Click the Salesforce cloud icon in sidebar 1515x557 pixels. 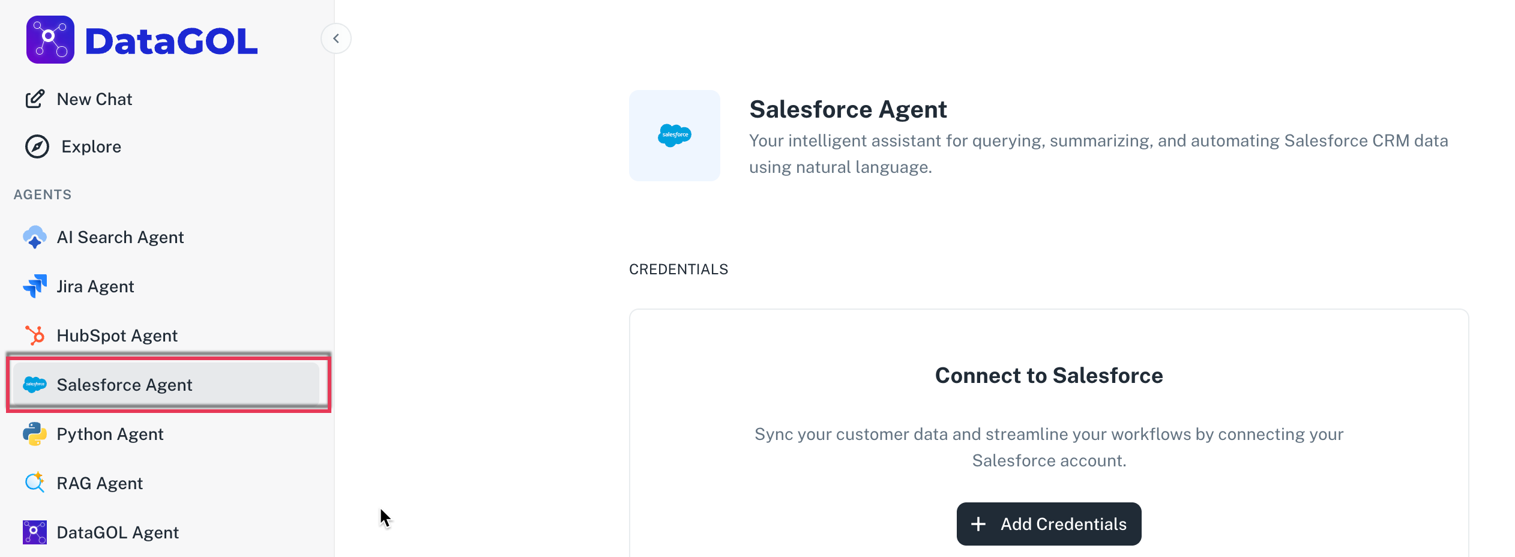[35, 384]
